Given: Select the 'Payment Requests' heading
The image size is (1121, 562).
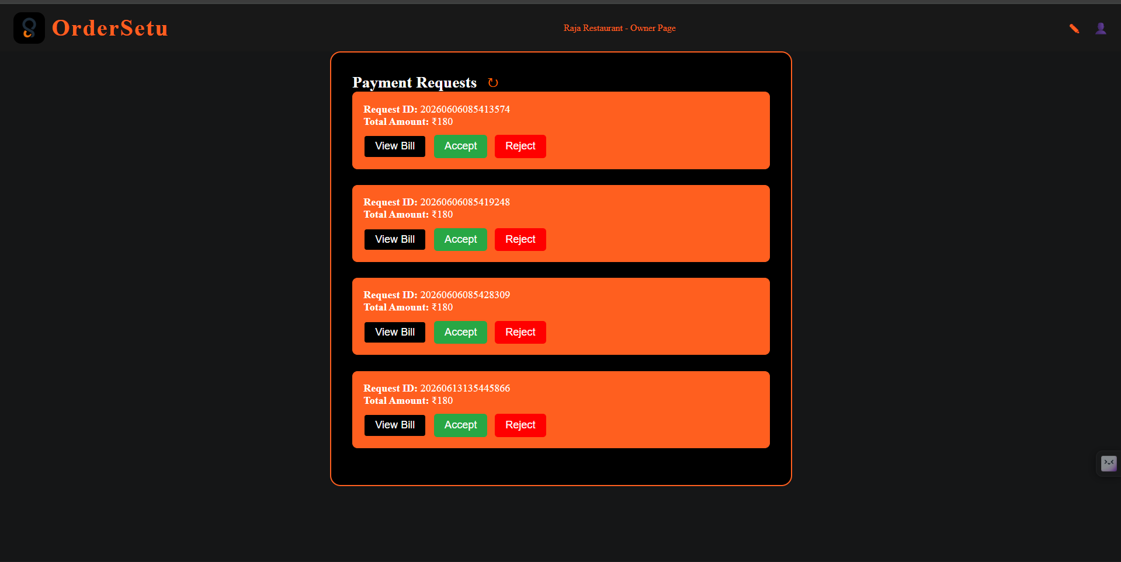Looking at the screenshot, I should 414,83.
